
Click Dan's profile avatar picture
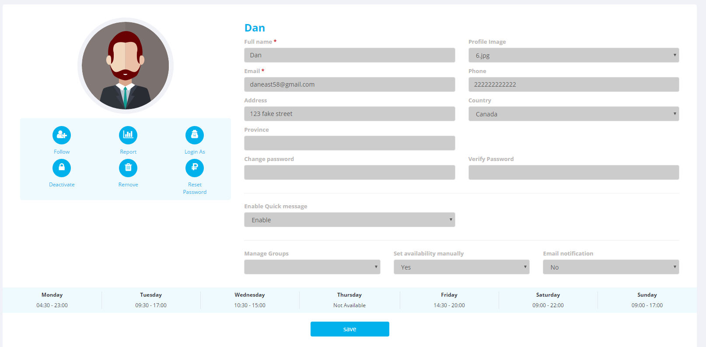[126, 66]
